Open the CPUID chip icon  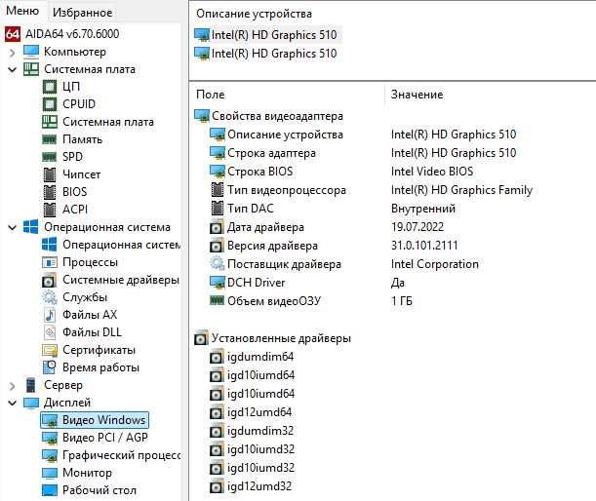[x=50, y=104]
